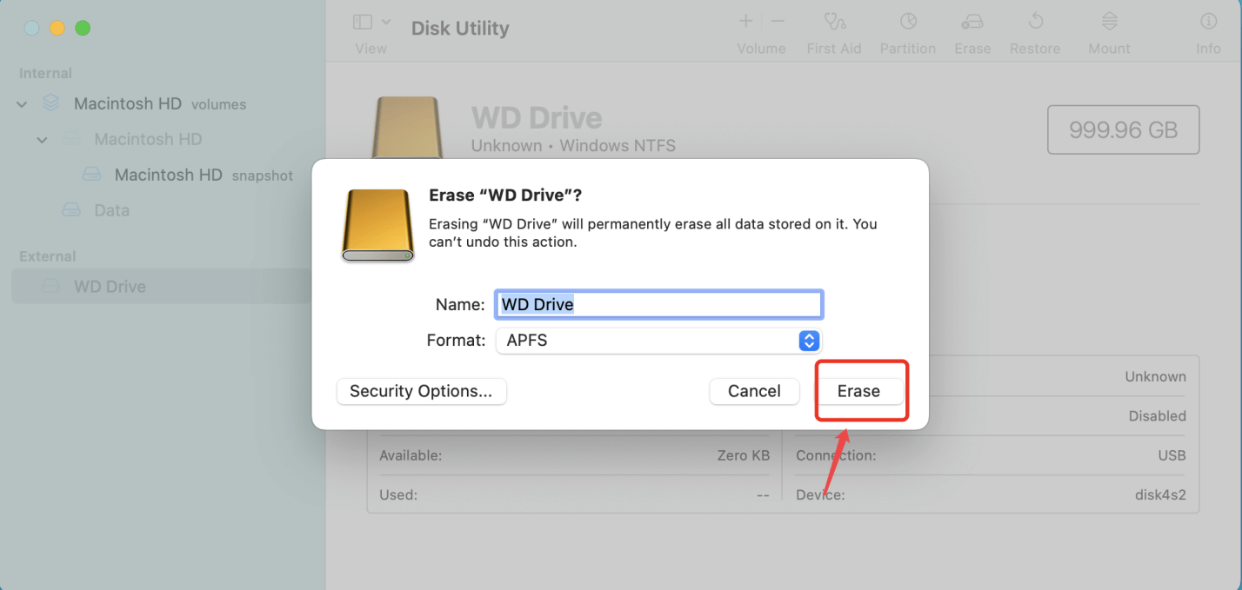Open Security Options in the dialog
Image resolution: width=1242 pixels, height=590 pixels.
pyautogui.click(x=421, y=391)
